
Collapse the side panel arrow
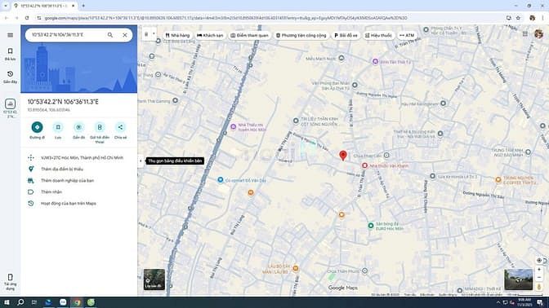[x=141, y=161]
